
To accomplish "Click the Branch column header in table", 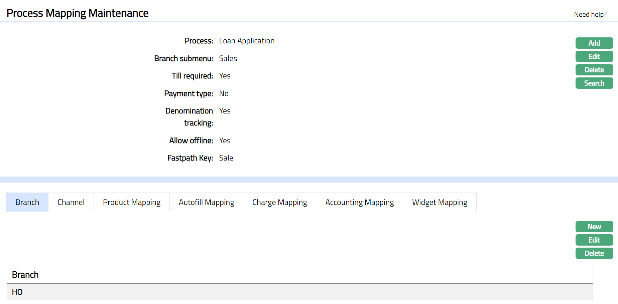I will [x=25, y=275].
